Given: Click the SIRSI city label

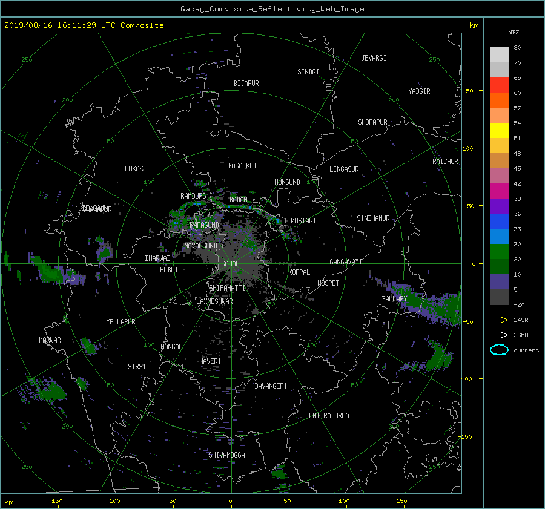Looking at the screenshot, I should (137, 367).
